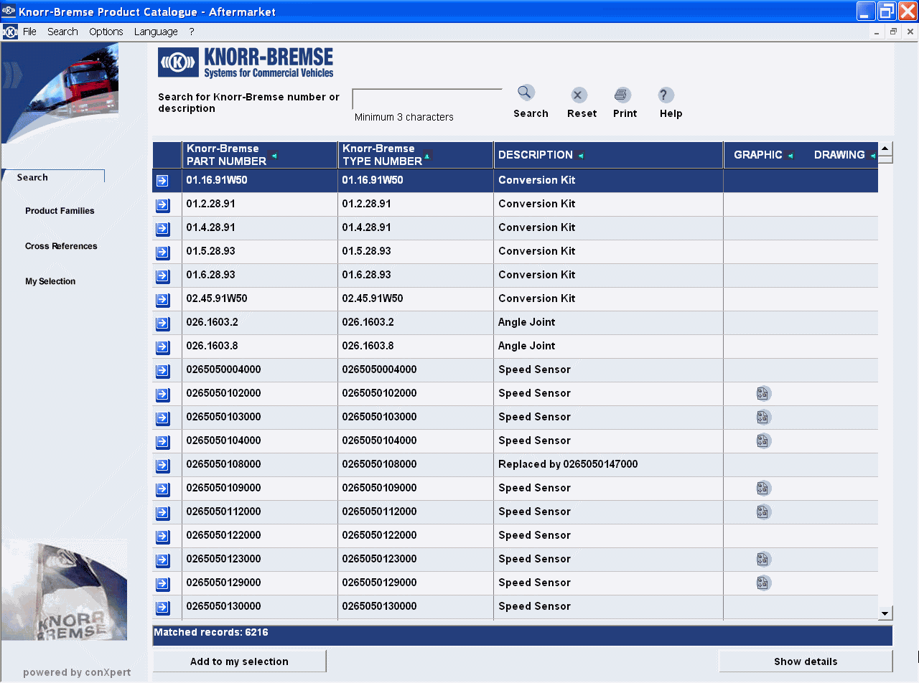Screen dimensions: 919x683
Task: Click blue arrow icon for 026.1603.2 row
Action: tap(163, 324)
